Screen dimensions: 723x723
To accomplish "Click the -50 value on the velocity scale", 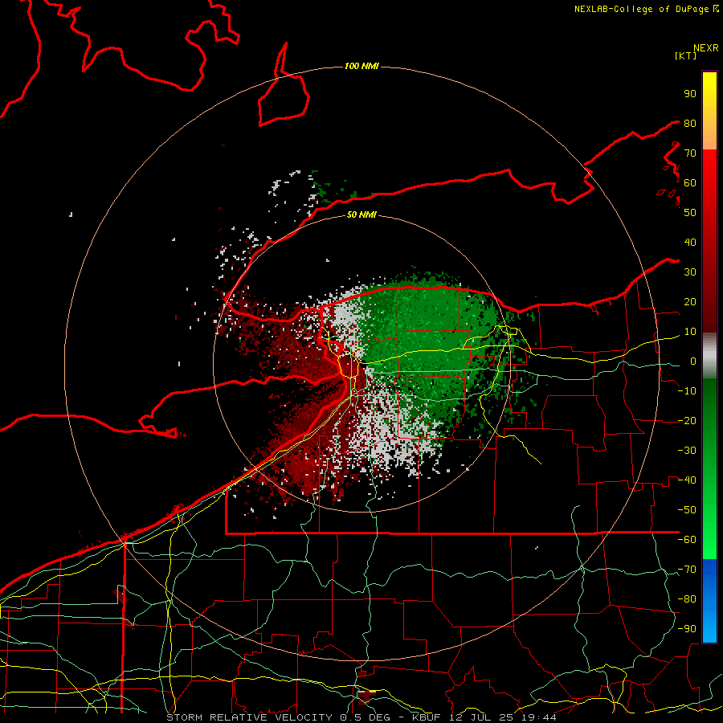I will (687, 510).
